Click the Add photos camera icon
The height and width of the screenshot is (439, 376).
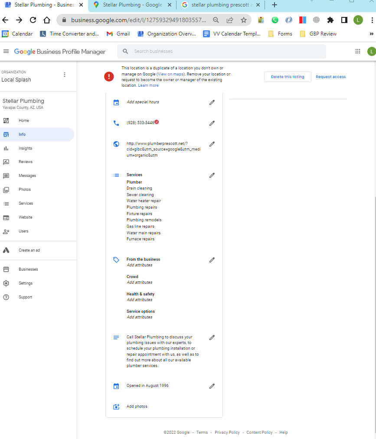(x=116, y=407)
